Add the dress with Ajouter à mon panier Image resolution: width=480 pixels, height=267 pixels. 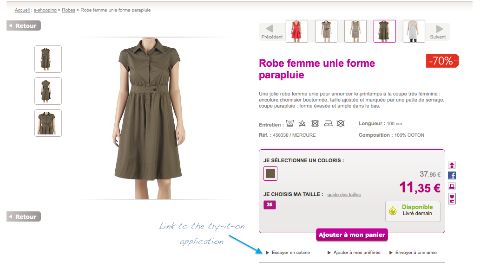pos(351,235)
